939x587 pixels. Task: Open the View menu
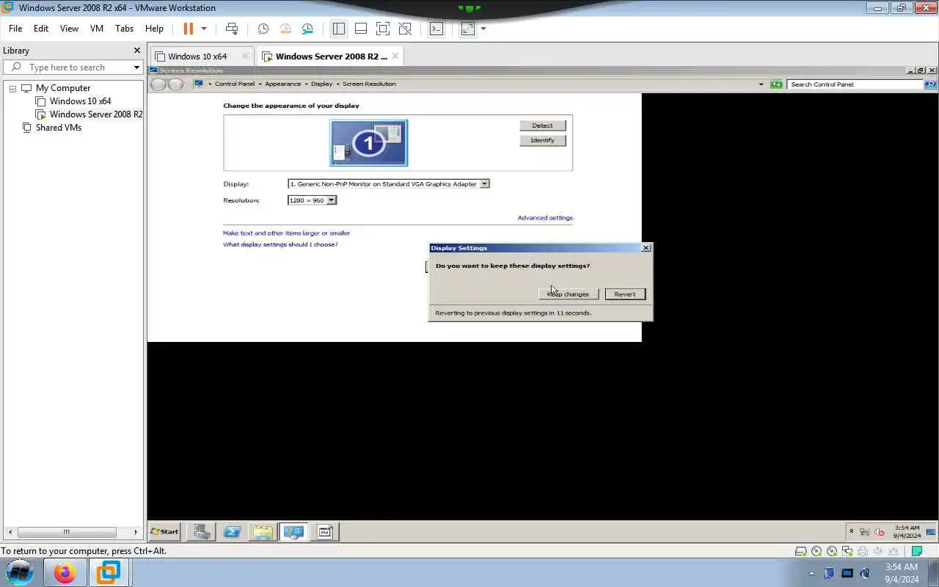(69, 29)
